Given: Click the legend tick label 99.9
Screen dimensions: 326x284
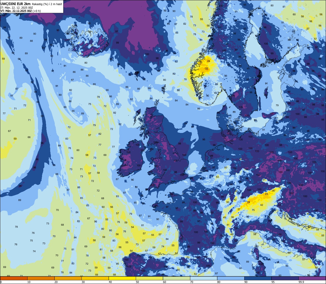Looking at the screenshot, I should pyautogui.click(x=302, y=282).
